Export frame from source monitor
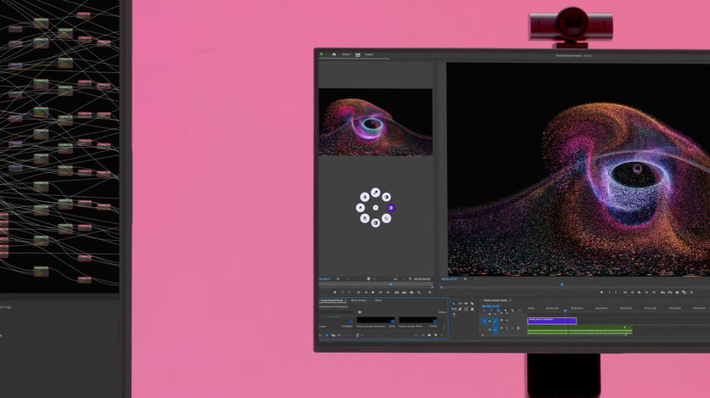The width and height of the screenshot is (710, 398). pyautogui.click(x=412, y=292)
